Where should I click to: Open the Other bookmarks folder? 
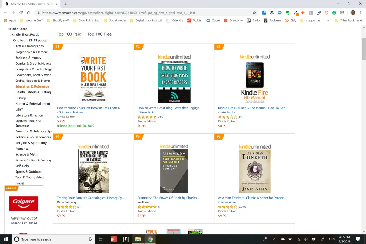[348, 20]
